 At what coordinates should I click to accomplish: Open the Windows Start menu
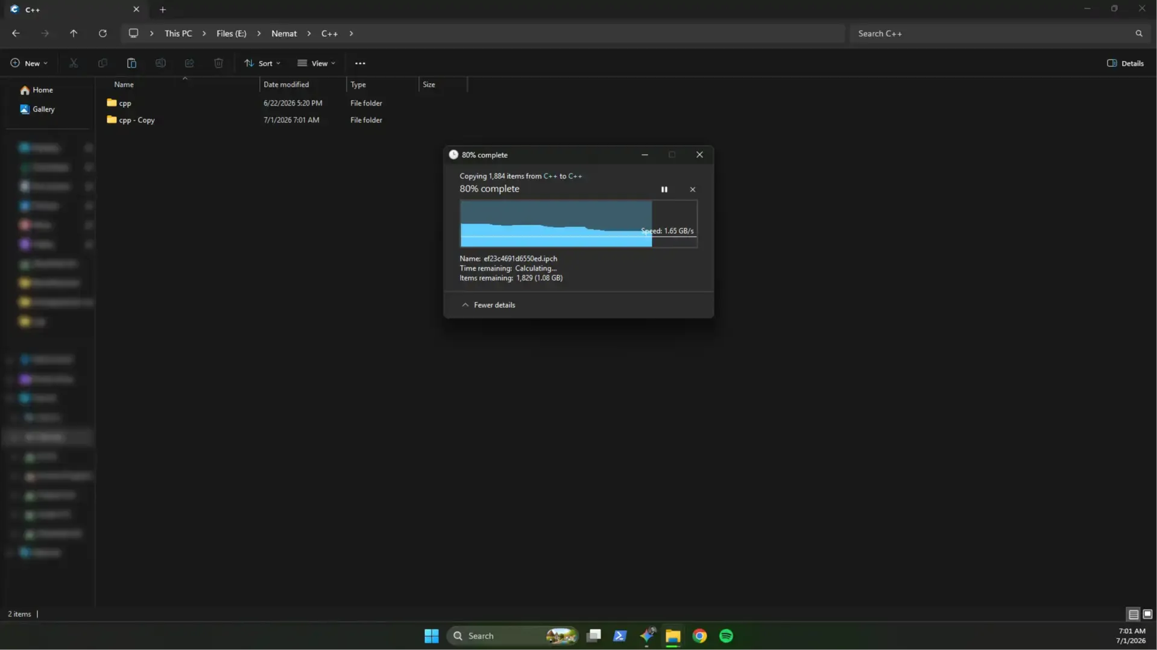432,636
